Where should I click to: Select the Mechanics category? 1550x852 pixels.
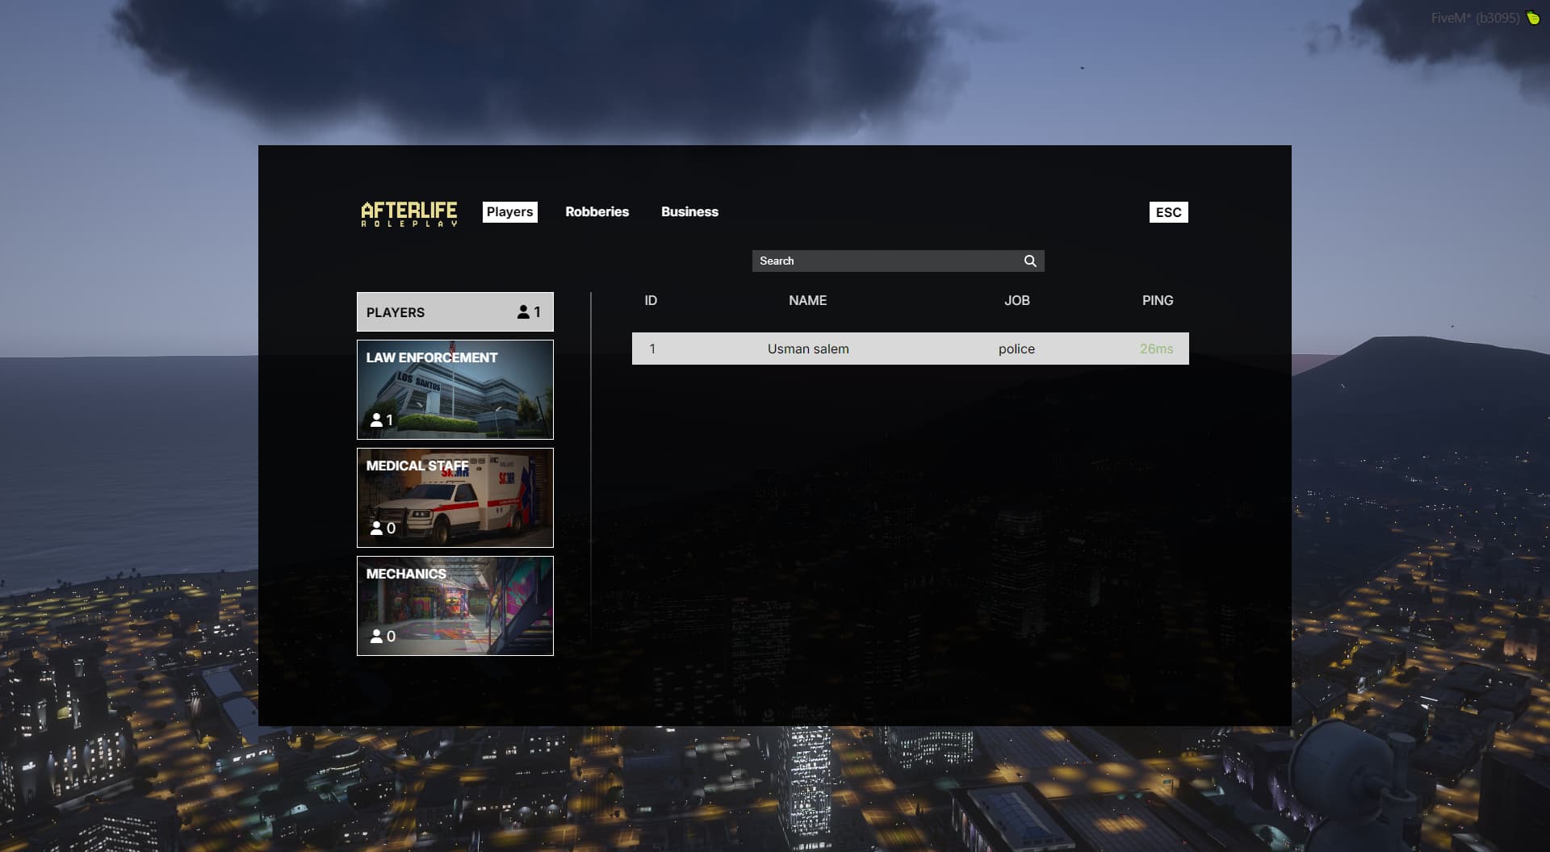point(455,605)
